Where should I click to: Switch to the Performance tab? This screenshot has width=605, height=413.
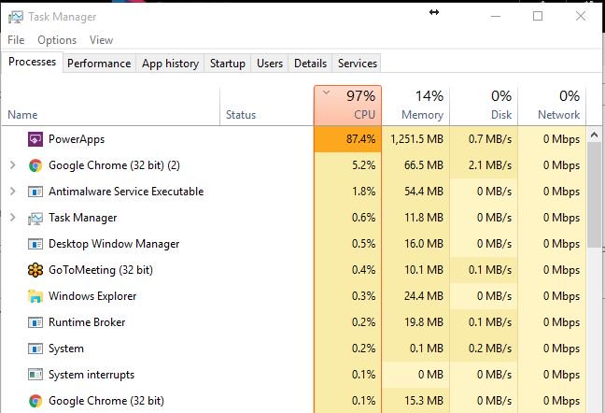(x=99, y=64)
